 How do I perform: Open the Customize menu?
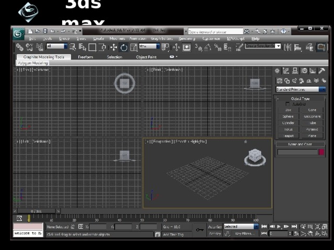click(x=211, y=39)
